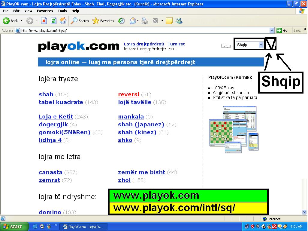Image resolution: width=308 pixels, height=231 pixels.
Task: Click the Back arrow icon
Action: pyautogui.click(x=6, y=21)
